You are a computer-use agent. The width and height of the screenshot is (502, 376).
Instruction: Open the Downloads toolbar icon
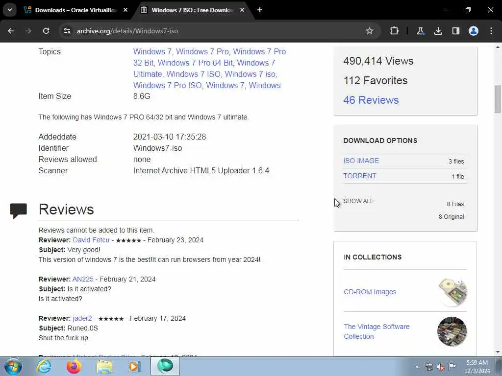[x=438, y=31]
